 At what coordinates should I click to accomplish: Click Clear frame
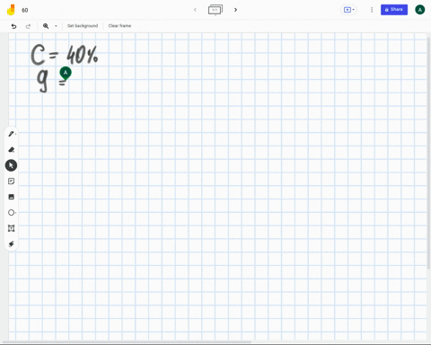119,26
